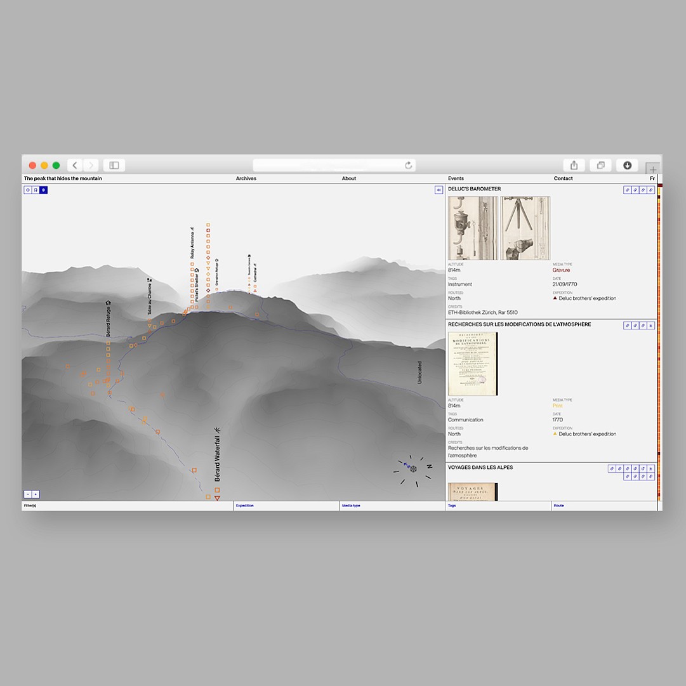This screenshot has width=686, height=686.
Task: Click the Safari share icon
Action: [574, 166]
